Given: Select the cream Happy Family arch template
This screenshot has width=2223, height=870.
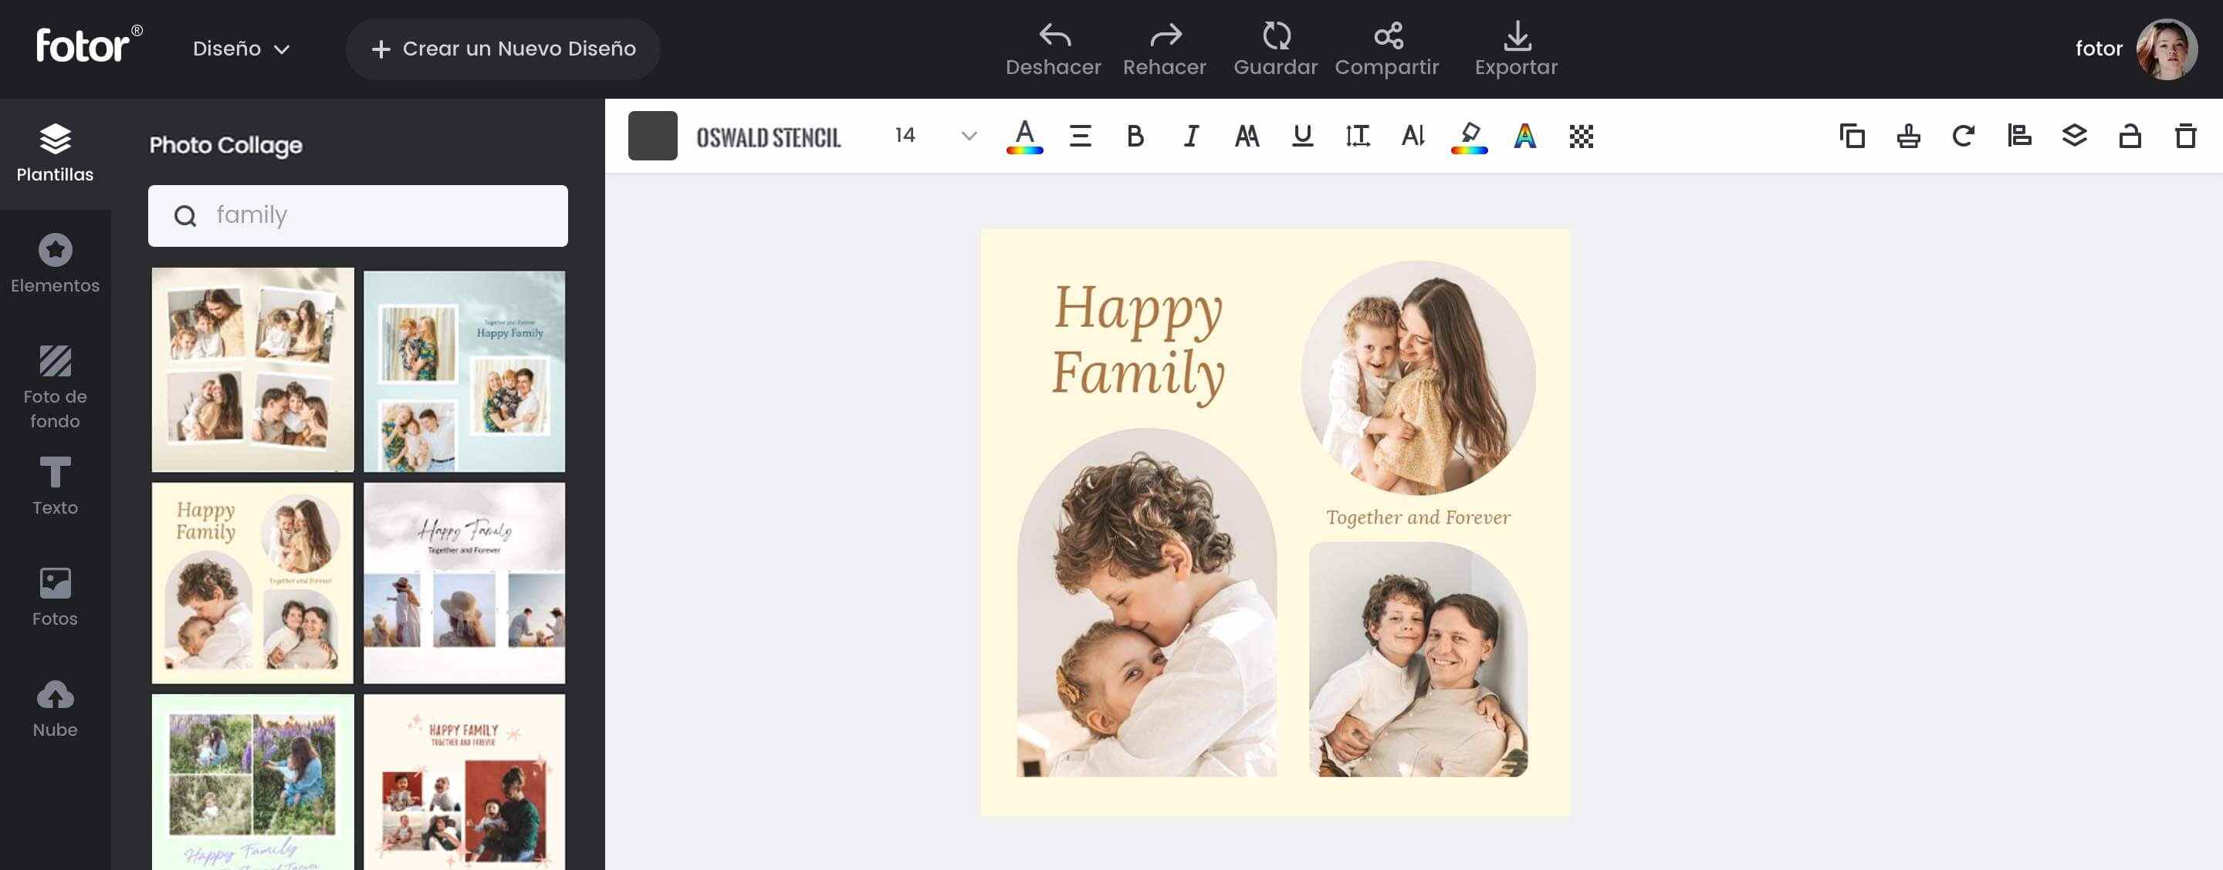Looking at the screenshot, I should [253, 583].
